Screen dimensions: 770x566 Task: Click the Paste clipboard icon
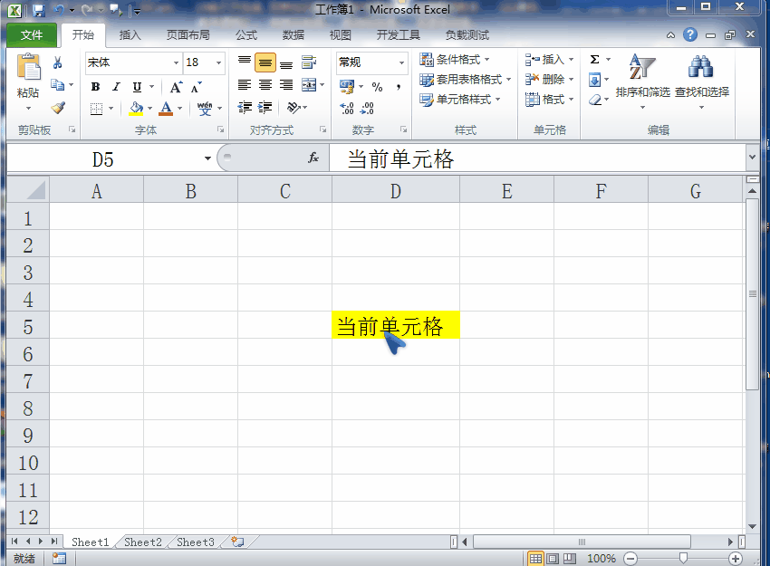(x=28, y=67)
